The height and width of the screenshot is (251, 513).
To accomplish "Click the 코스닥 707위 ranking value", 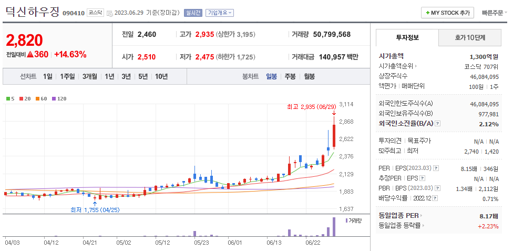I will [x=480, y=67].
